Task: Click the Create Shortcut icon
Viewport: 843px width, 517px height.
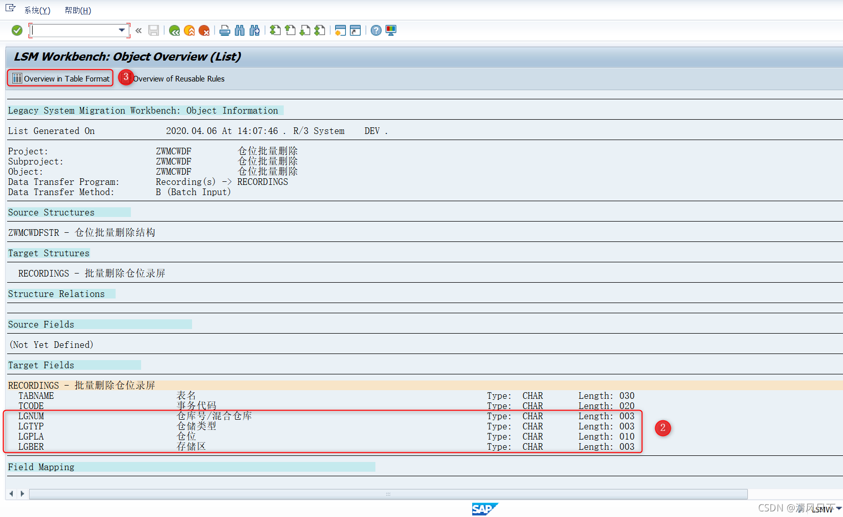Action: pyautogui.click(x=355, y=31)
